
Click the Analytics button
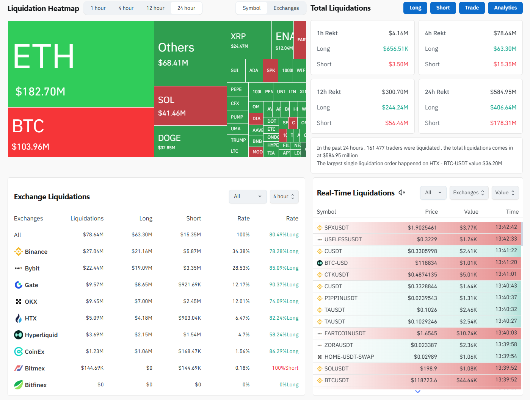click(505, 8)
